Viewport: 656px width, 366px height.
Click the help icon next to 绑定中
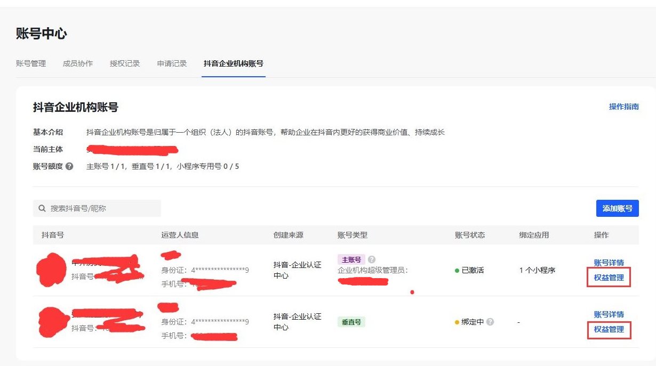click(x=490, y=322)
